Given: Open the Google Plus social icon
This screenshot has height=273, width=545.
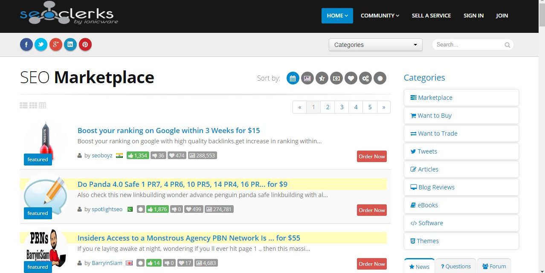Looking at the screenshot, I should [56, 44].
